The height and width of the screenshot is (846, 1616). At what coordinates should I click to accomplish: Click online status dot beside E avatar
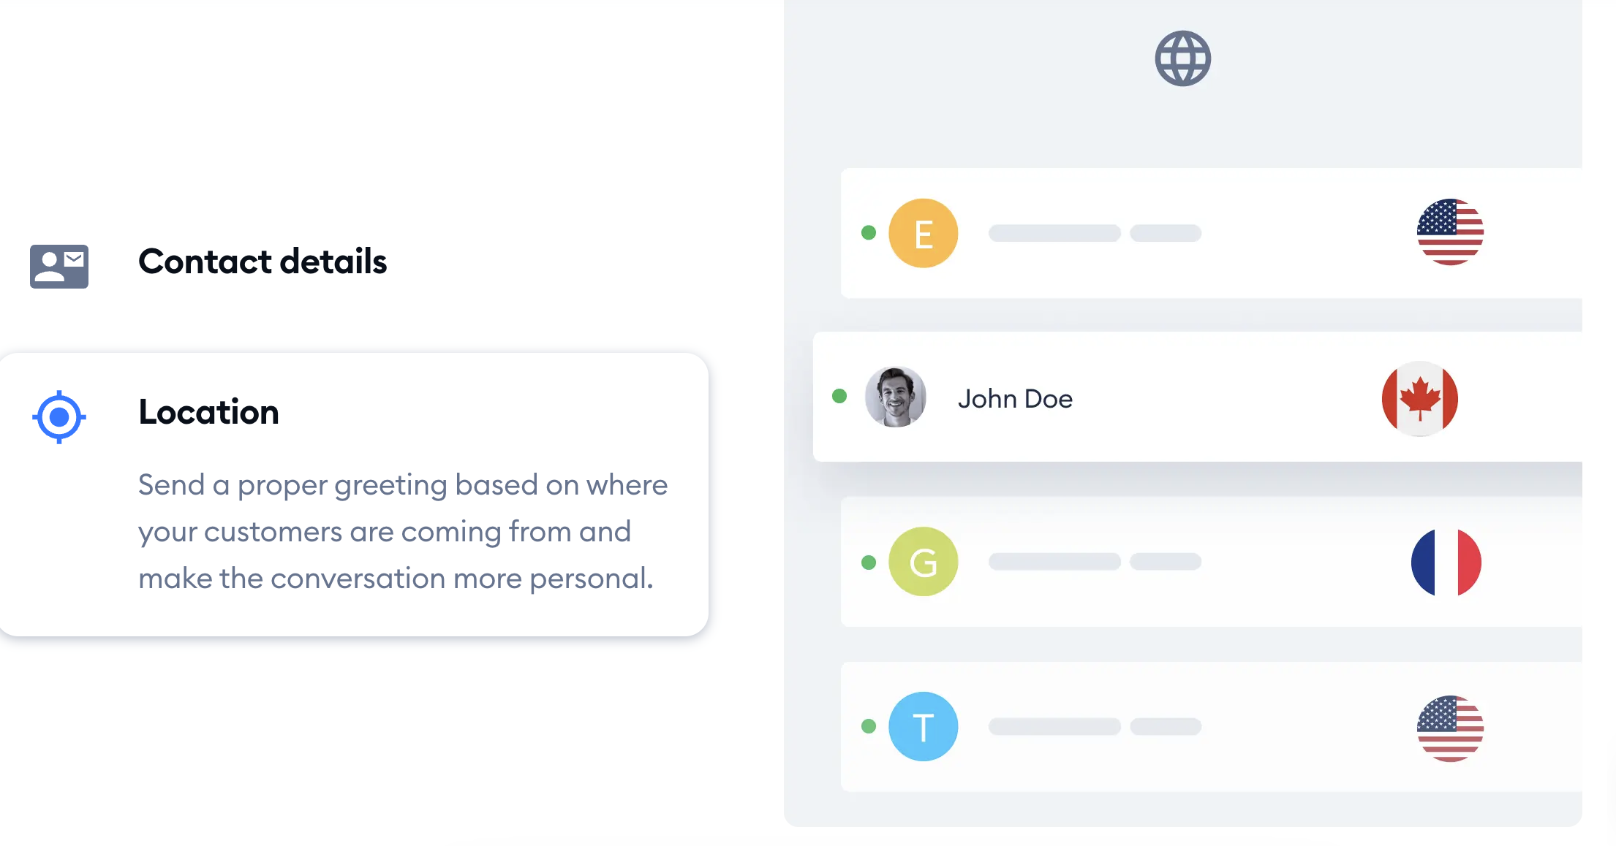869,233
